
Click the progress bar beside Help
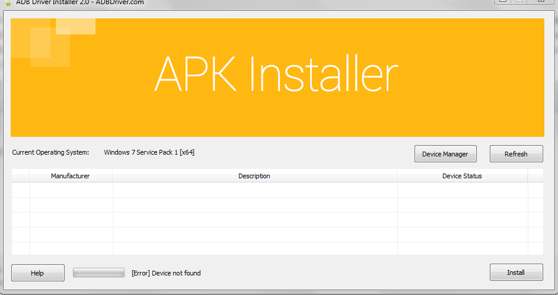pos(98,272)
